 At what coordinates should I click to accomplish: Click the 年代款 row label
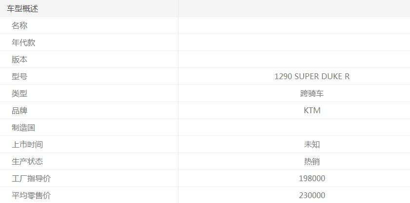coord(23,43)
